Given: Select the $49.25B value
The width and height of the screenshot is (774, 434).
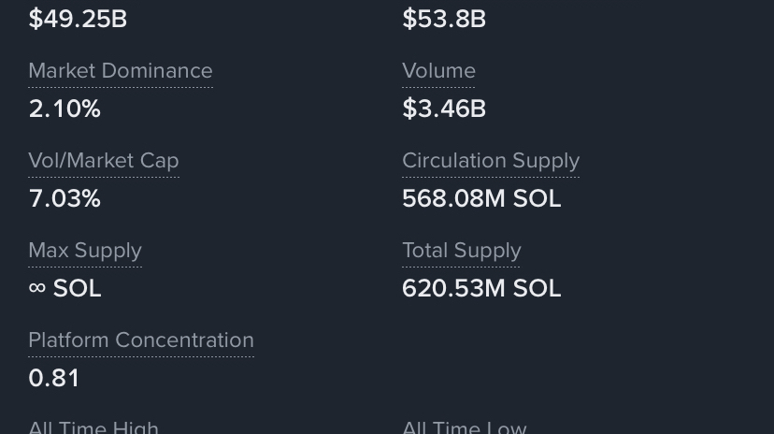Looking at the screenshot, I should coord(78,19).
